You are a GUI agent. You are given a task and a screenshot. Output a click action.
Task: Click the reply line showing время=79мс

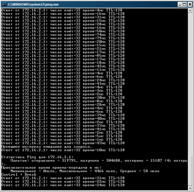(63, 38)
